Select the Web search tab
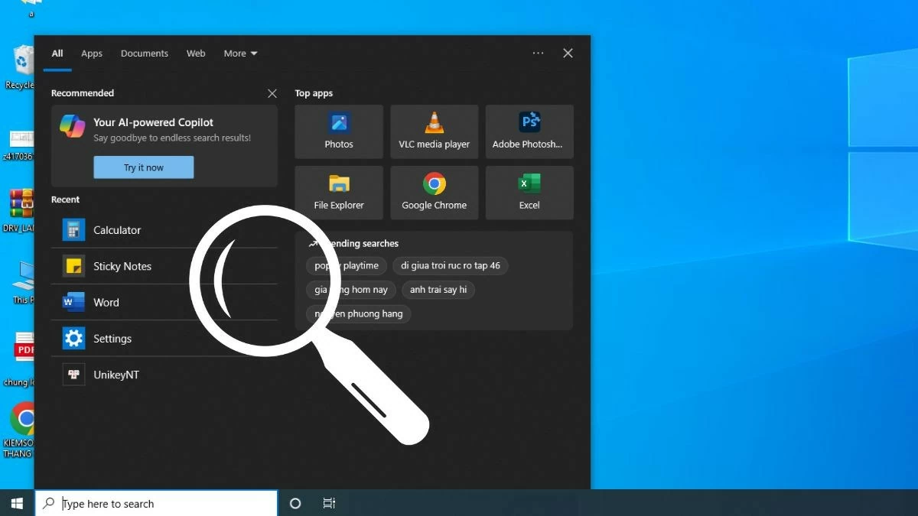Viewport: 918px width, 516px height. (196, 53)
